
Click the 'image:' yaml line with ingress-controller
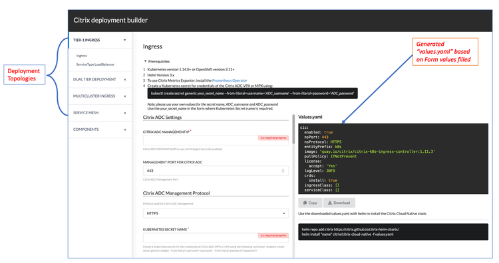click(369, 151)
